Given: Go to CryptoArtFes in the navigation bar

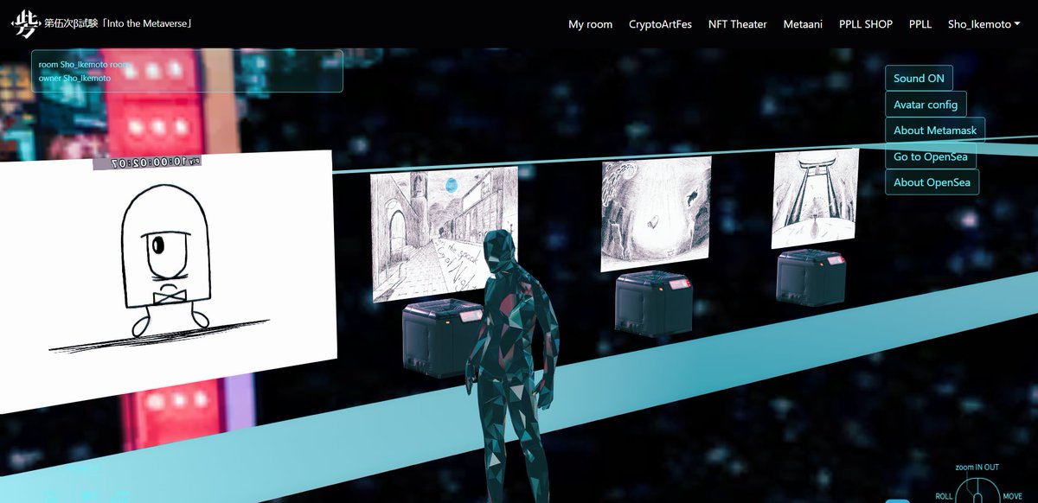Looking at the screenshot, I should pos(660,24).
